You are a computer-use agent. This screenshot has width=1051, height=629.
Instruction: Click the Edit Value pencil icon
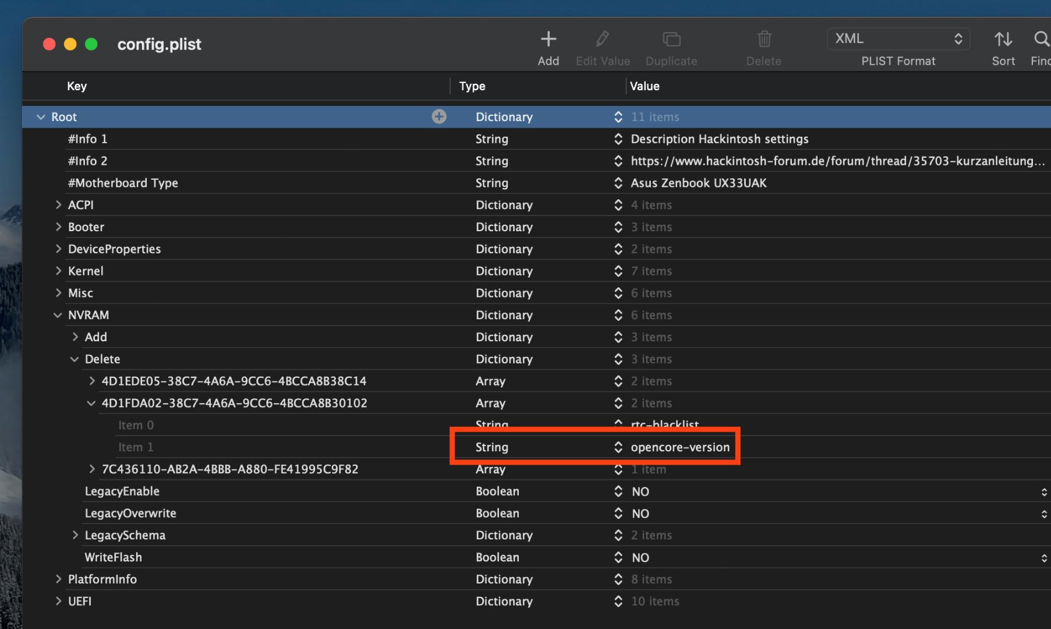(x=603, y=40)
